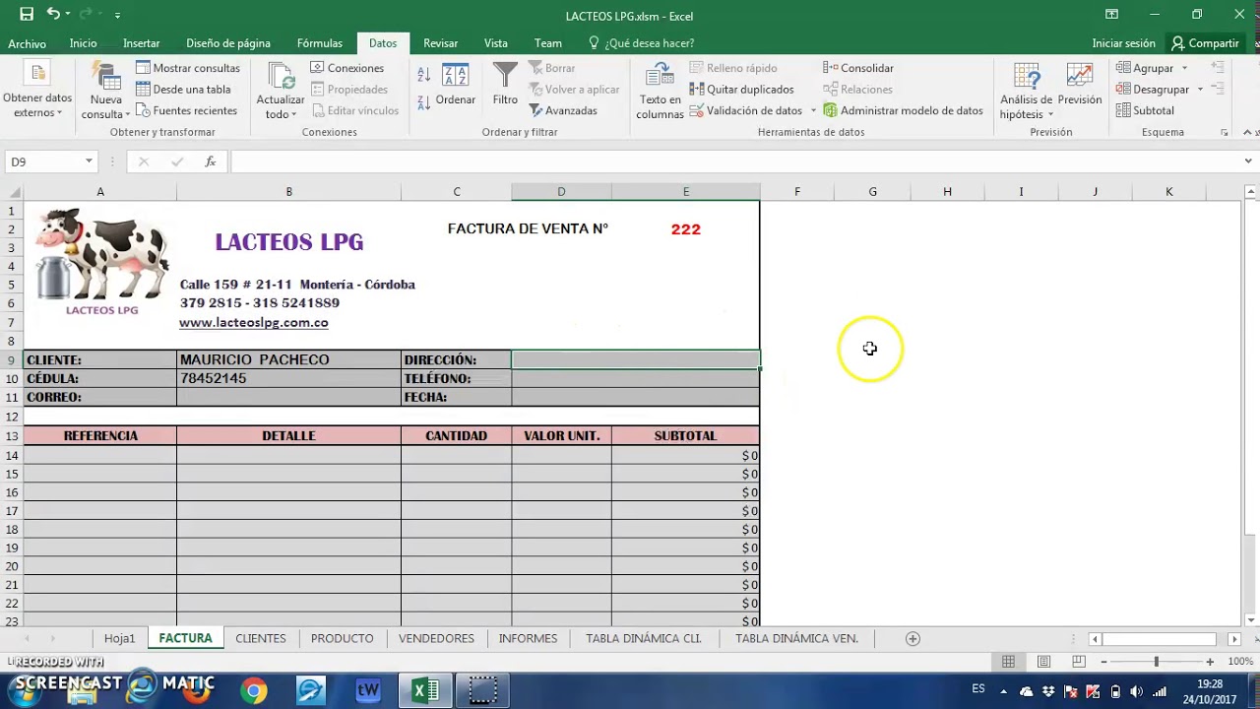
Task: Click the Validación de datos button
Action: pos(746,110)
